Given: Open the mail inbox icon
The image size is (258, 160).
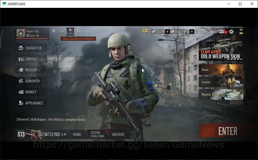Looking at the screenshot, I should point(222,31).
